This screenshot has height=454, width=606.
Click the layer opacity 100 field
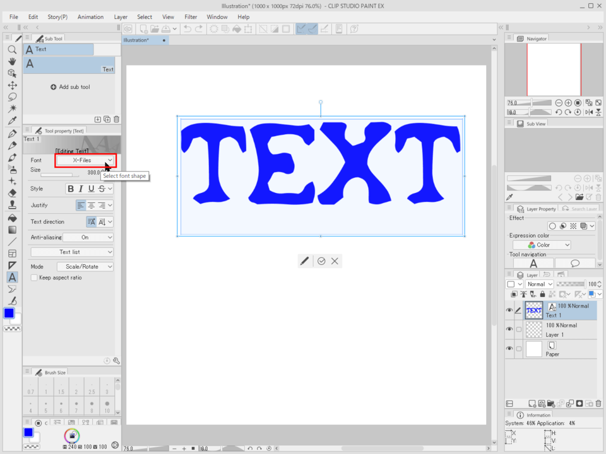(x=593, y=284)
